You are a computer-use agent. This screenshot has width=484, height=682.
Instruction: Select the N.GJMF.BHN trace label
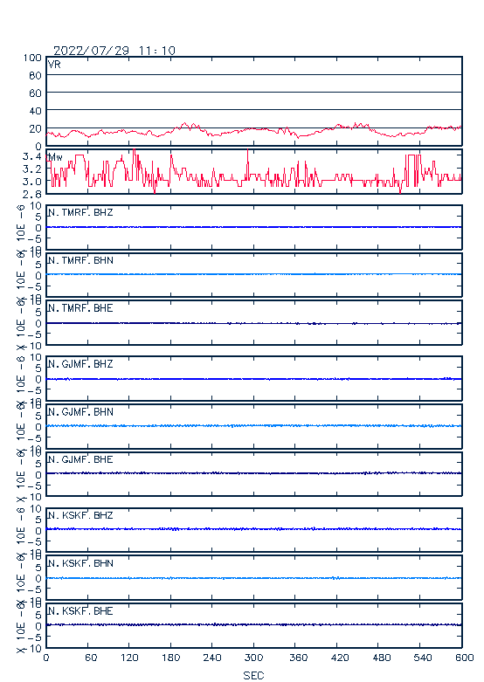80,411
